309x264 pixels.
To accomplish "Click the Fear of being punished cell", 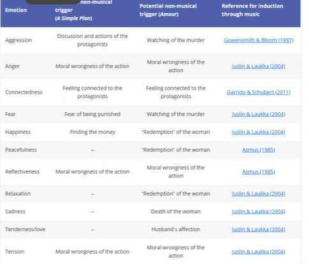I will (x=93, y=114).
